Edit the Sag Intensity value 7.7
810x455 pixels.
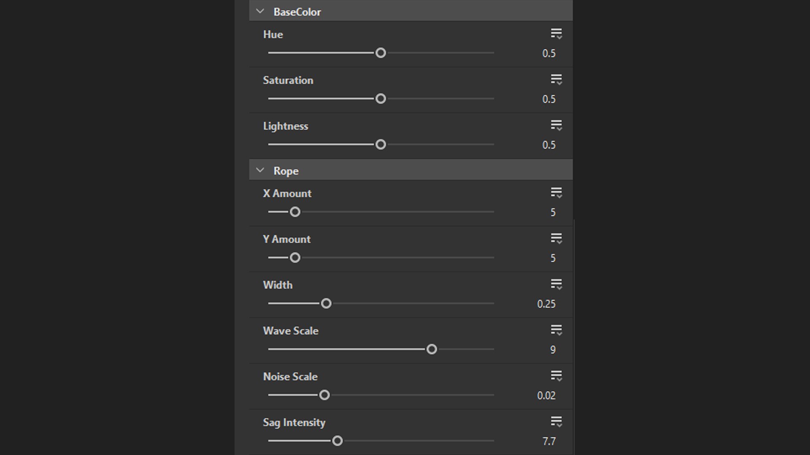click(x=548, y=442)
